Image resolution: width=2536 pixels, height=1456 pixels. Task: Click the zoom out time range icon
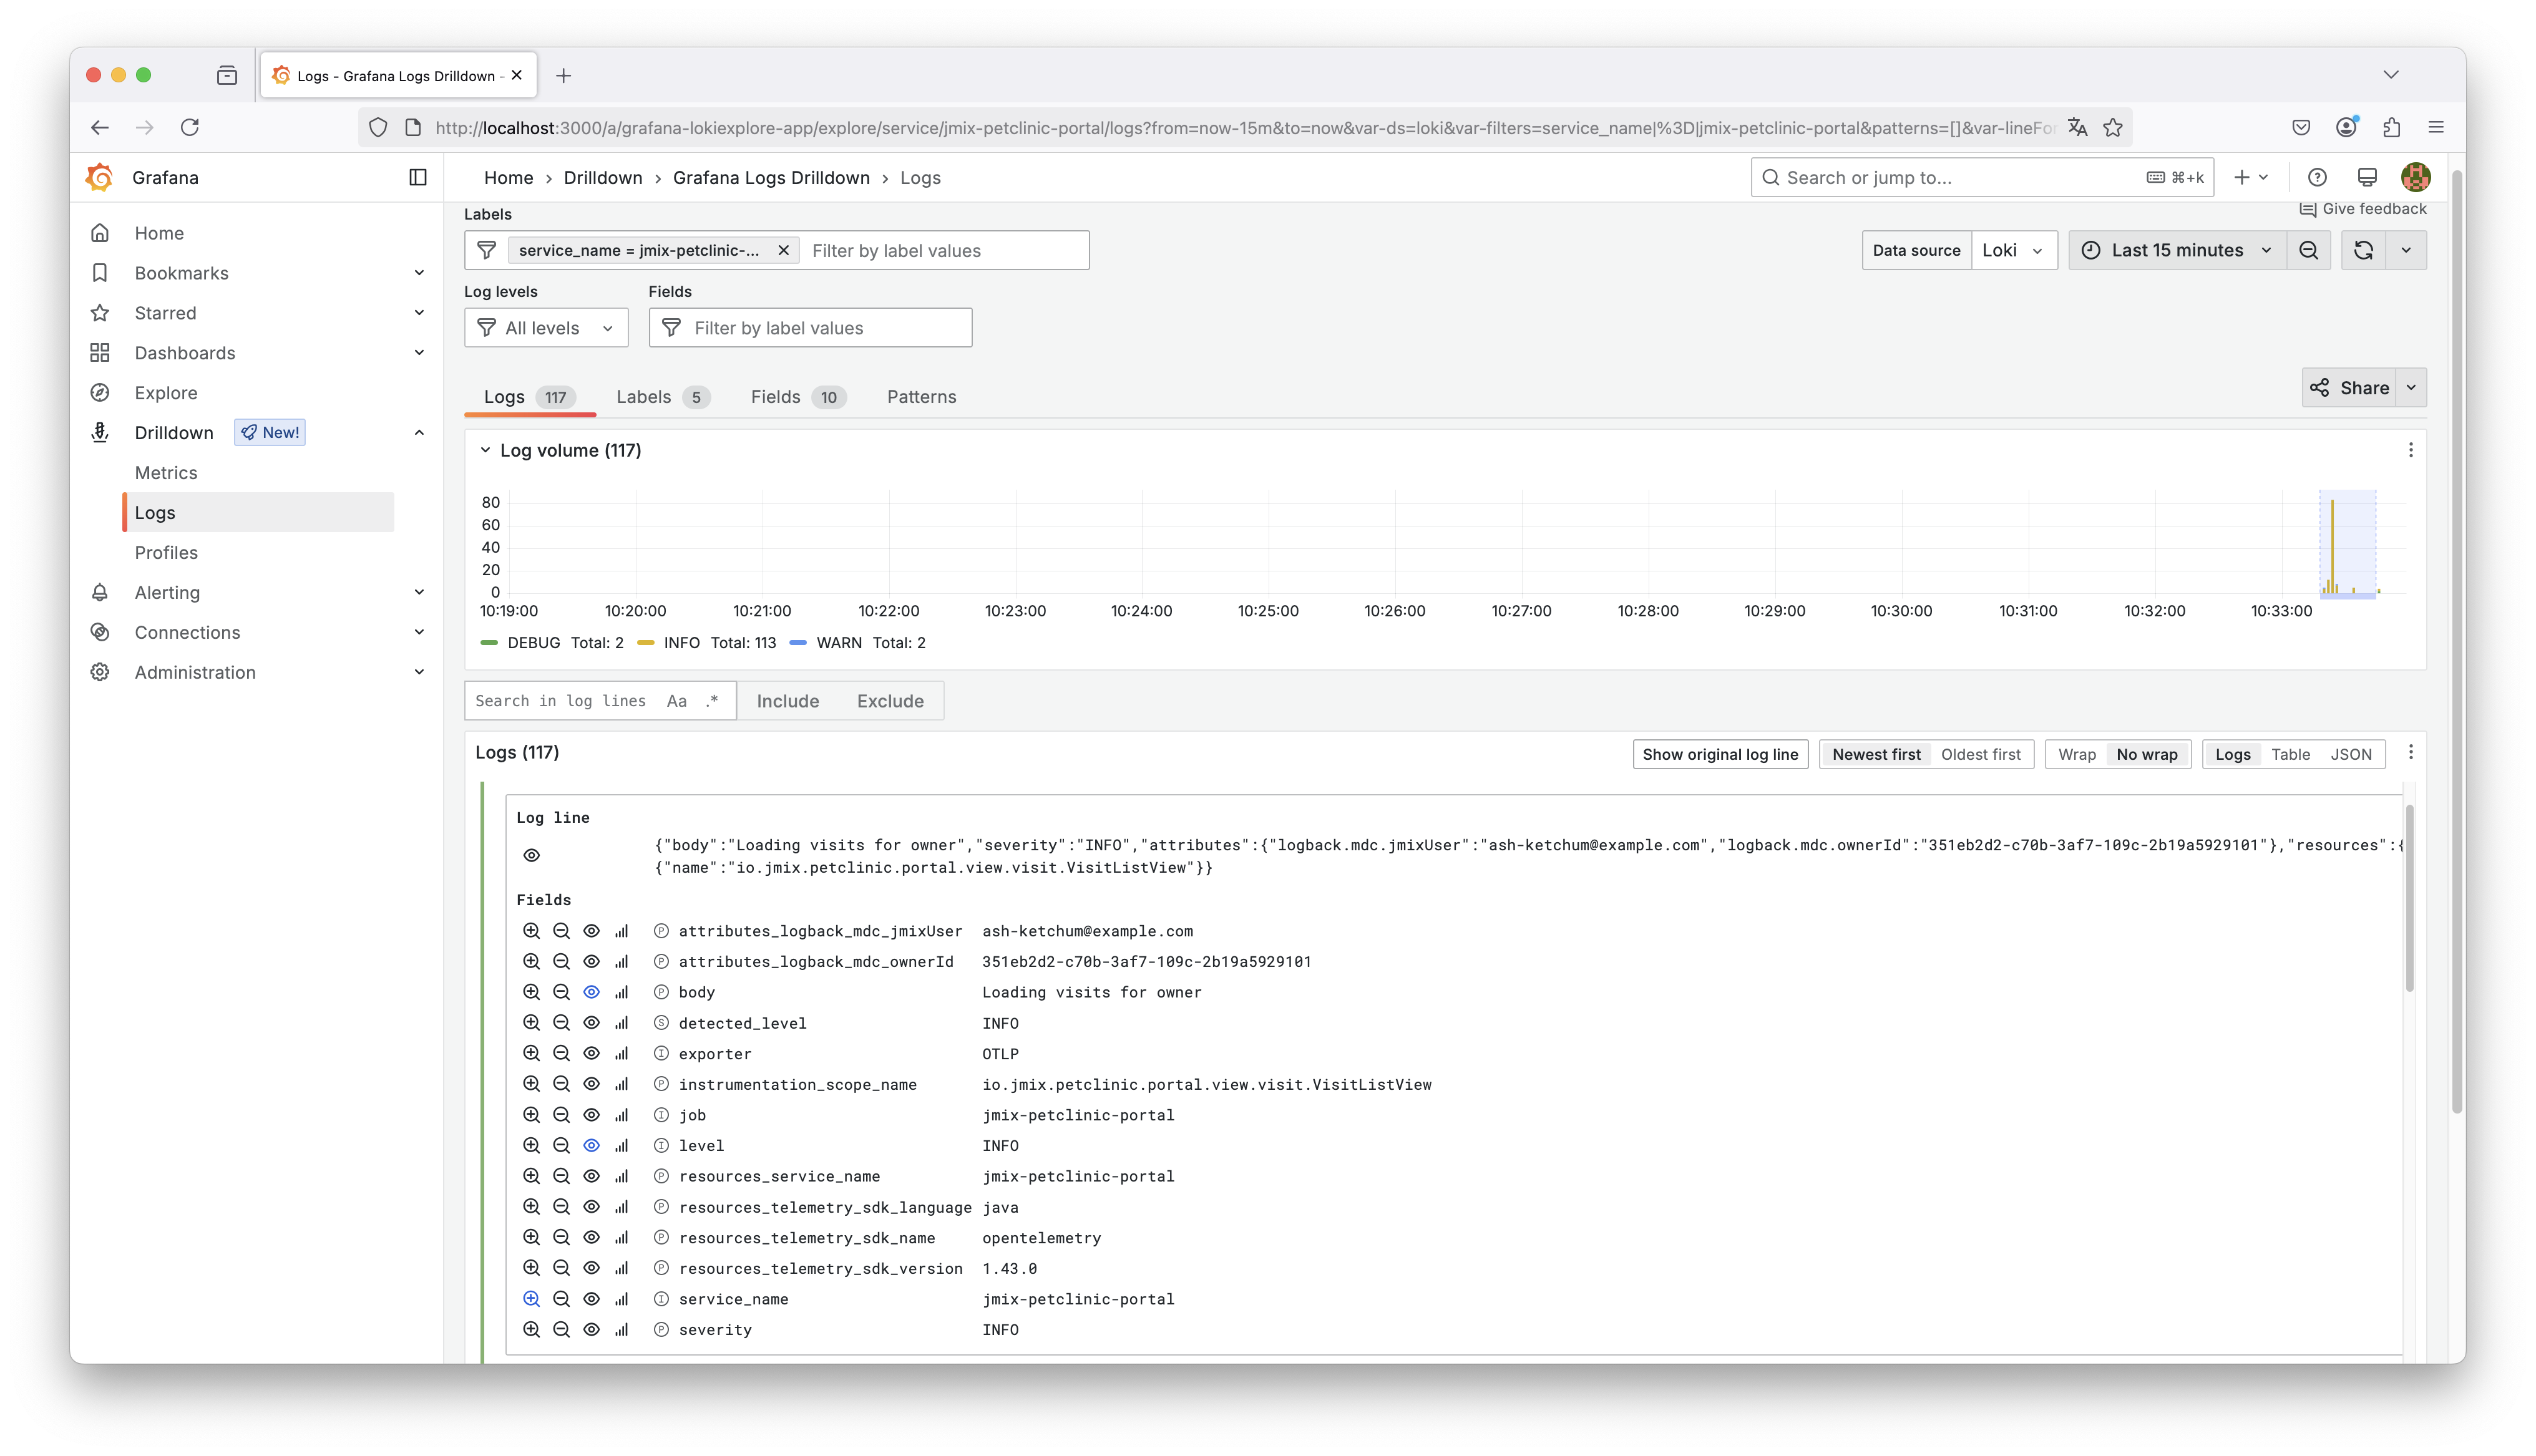click(2308, 250)
